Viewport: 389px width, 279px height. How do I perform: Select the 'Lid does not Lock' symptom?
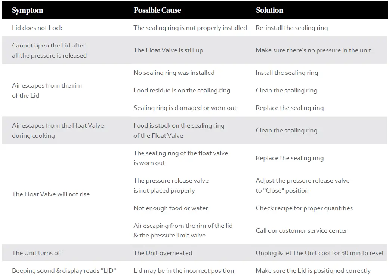(37, 28)
